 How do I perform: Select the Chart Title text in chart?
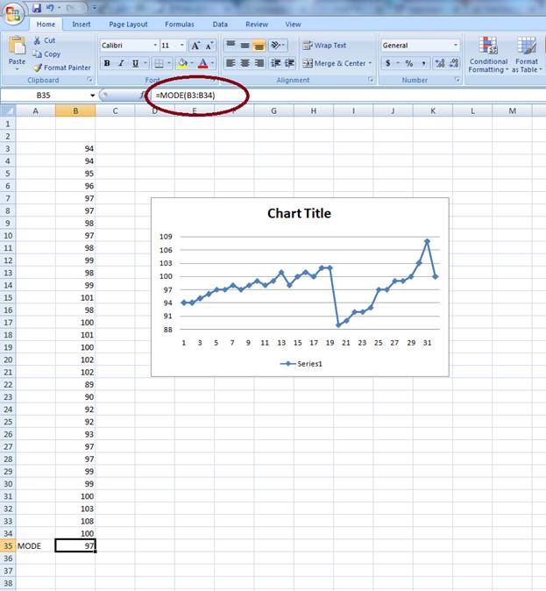click(x=299, y=214)
